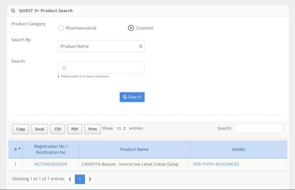Go to next page with right chevron
295x190 pixels.
pyautogui.click(x=90, y=179)
